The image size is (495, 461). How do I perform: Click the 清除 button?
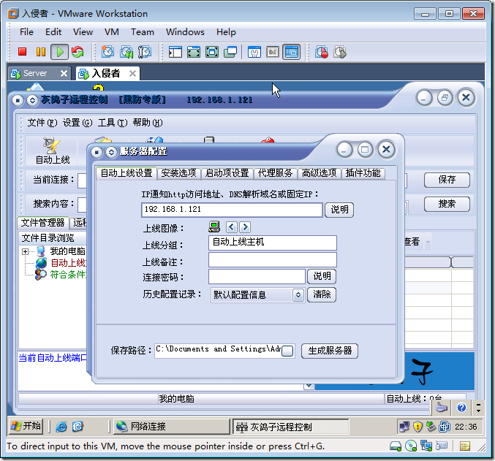(x=322, y=294)
